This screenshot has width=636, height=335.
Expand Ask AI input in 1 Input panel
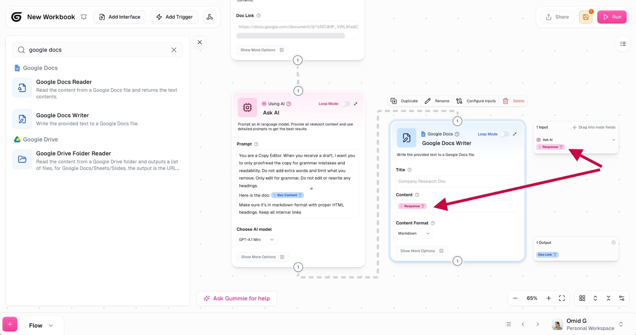click(613, 140)
